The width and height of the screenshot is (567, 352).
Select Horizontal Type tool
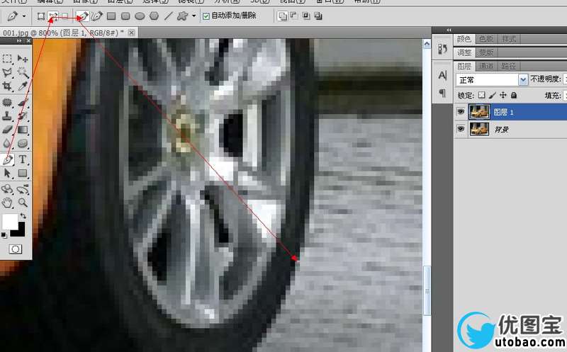pyautogui.click(x=23, y=159)
